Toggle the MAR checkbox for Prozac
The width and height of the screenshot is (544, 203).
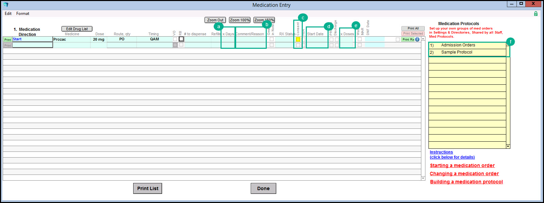pos(359,39)
